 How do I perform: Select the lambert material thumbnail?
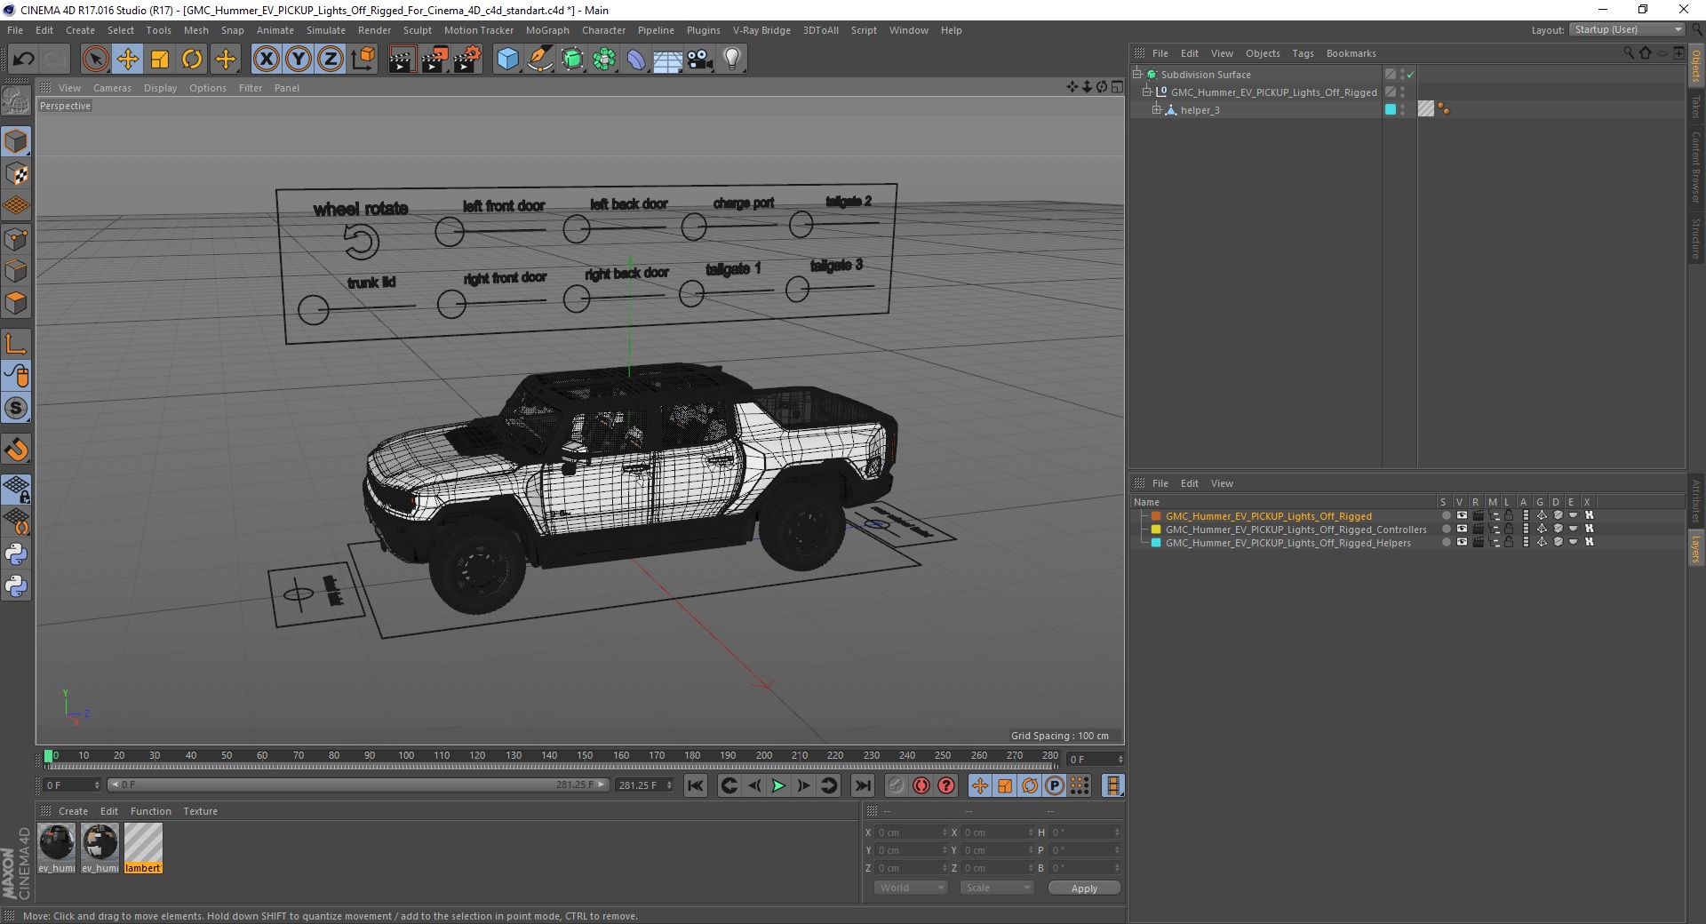pos(142,848)
